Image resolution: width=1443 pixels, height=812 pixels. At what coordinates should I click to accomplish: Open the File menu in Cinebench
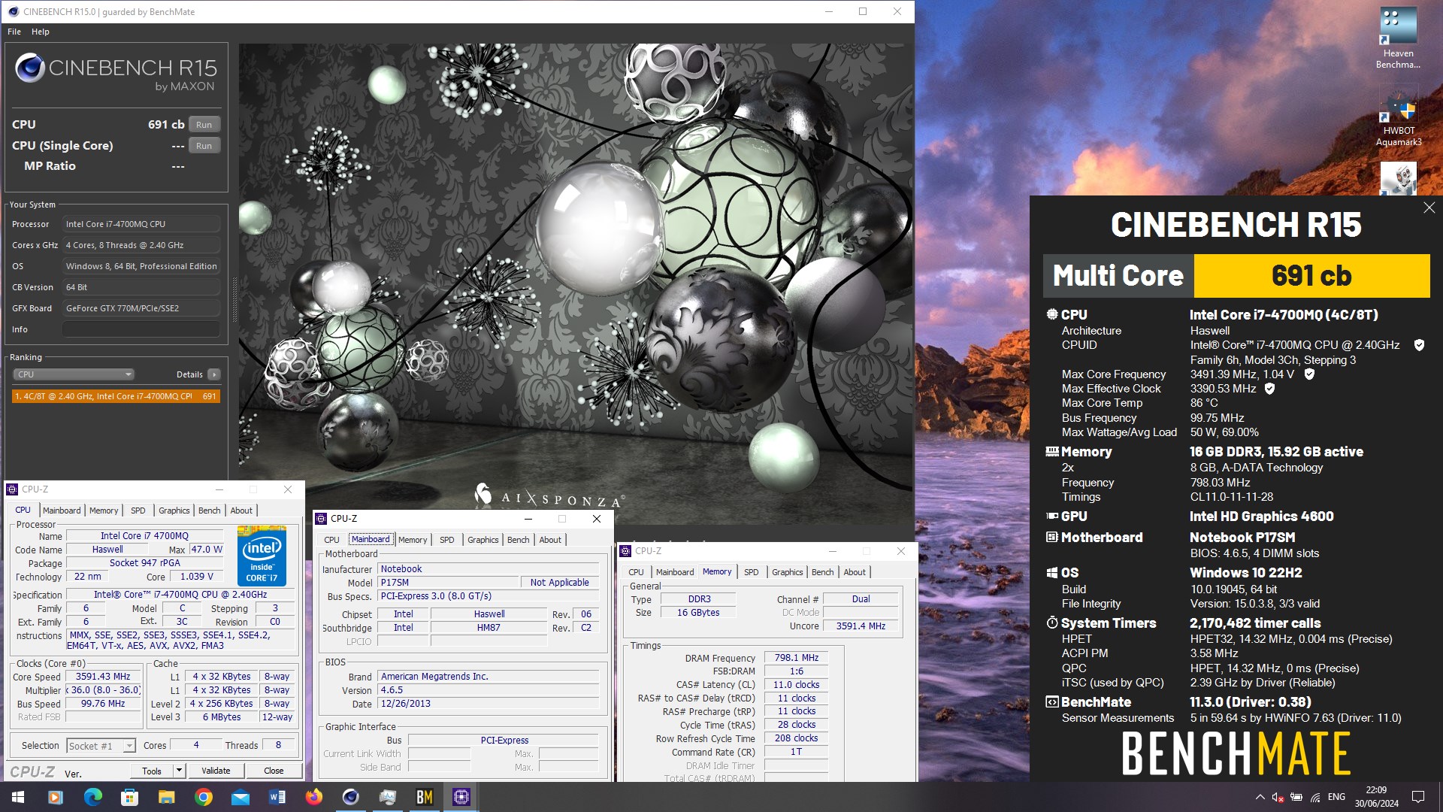(14, 32)
